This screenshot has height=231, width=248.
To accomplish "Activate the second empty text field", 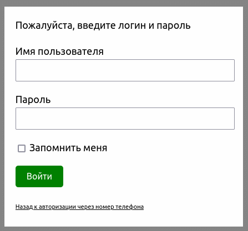I will click(x=125, y=119).
